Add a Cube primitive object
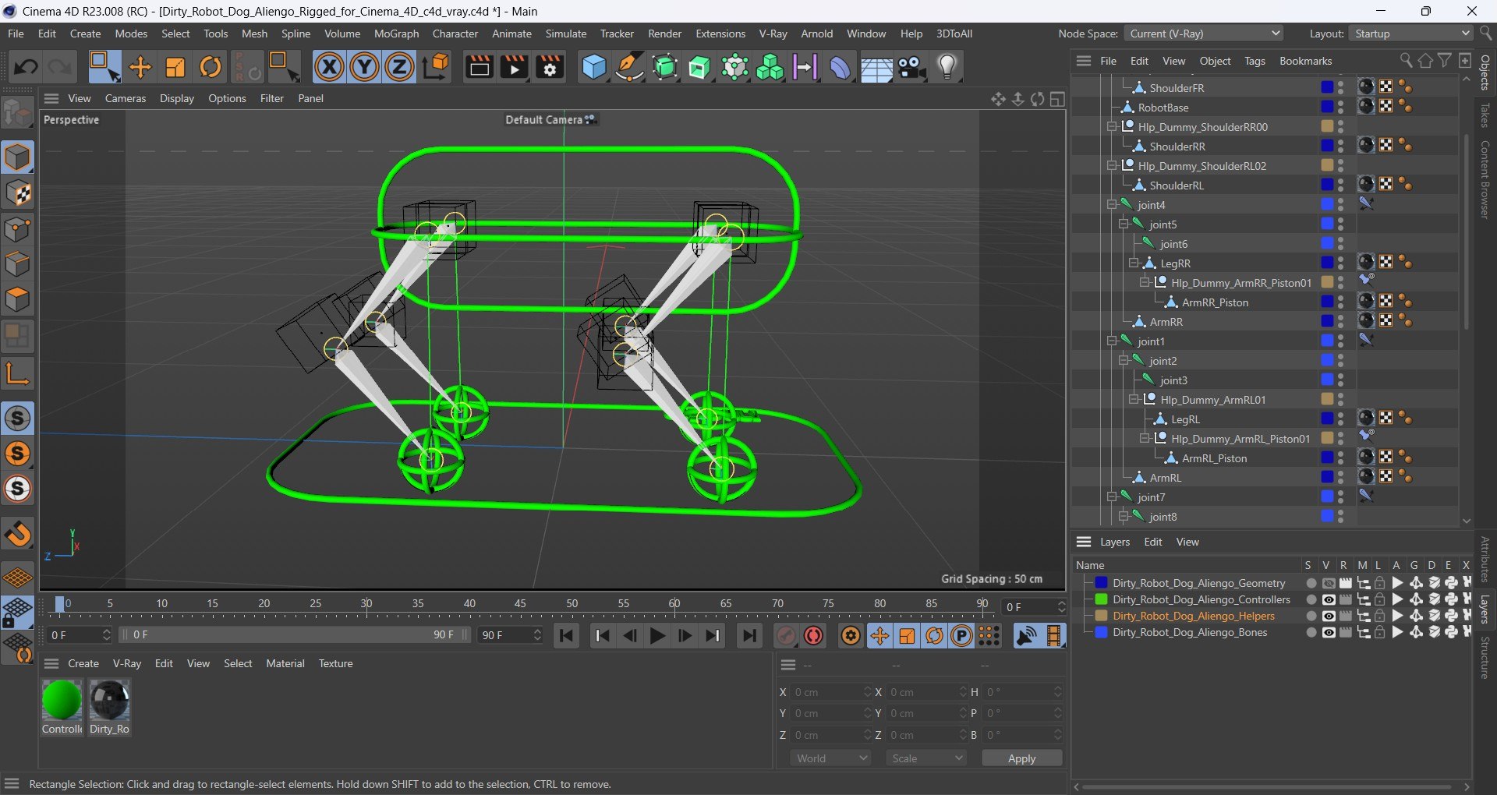The width and height of the screenshot is (1497, 795). 594,68
